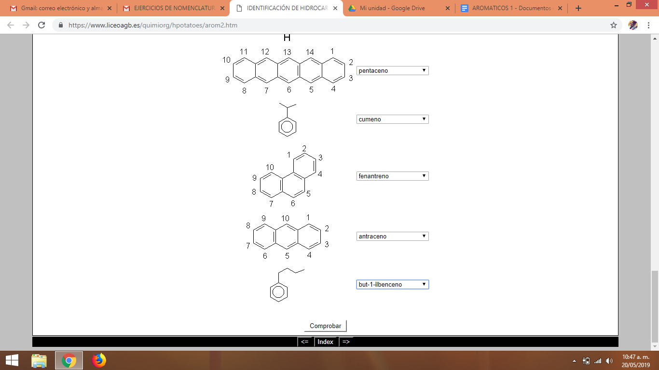Viewport: 659px width, 370px height.
Task: Close the AROMATICOS 1 Documentos tab
Action: (560, 8)
